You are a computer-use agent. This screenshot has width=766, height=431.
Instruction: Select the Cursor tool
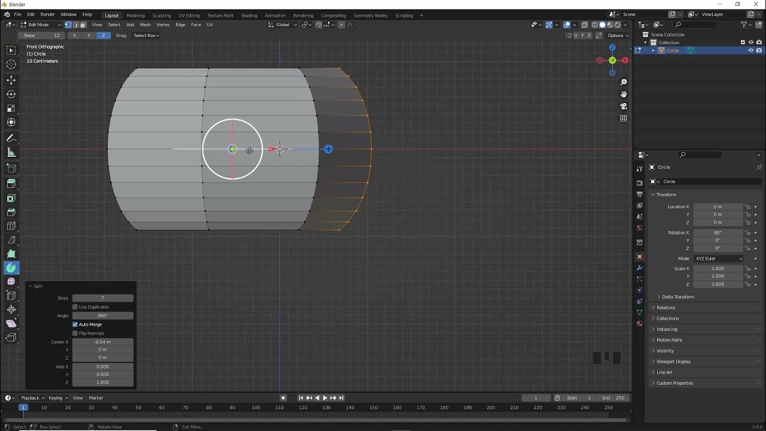pyautogui.click(x=11, y=65)
